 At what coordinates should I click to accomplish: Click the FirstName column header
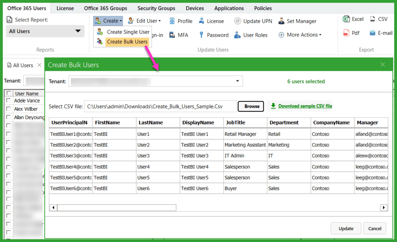click(x=114, y=123)
